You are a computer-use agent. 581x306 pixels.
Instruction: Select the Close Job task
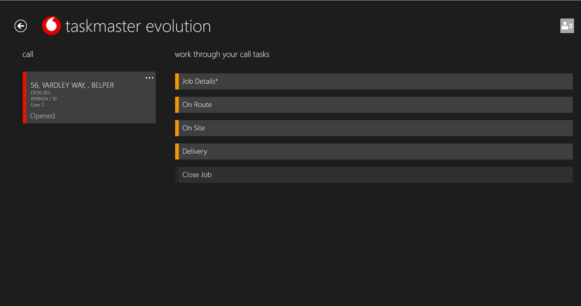coord(375,175)
